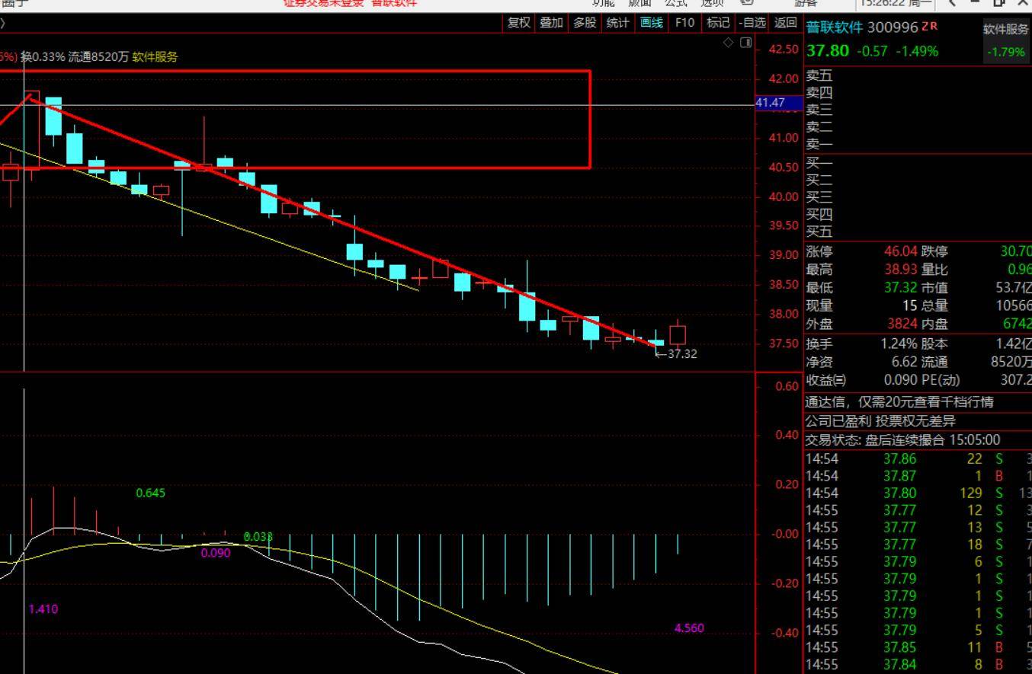The height and width of the screenshot is (674, 1032).
Task: Click the stock code 300996
Action: (x=893, y=28)
